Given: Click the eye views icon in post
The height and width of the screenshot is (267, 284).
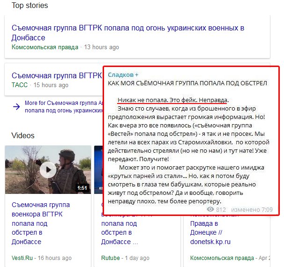Looking at the screenshot, I should (x=210, y=209).
